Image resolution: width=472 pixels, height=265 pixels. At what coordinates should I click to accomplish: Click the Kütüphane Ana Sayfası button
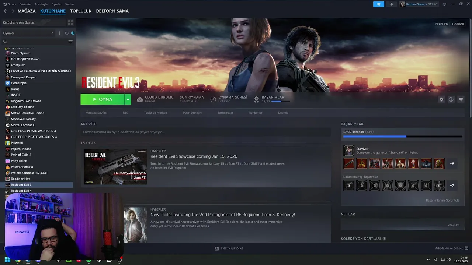click(33, 22)
